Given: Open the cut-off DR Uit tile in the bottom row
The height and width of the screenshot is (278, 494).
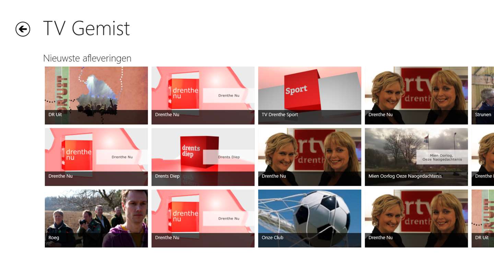Looking at the screenshot, I should 483,219.
